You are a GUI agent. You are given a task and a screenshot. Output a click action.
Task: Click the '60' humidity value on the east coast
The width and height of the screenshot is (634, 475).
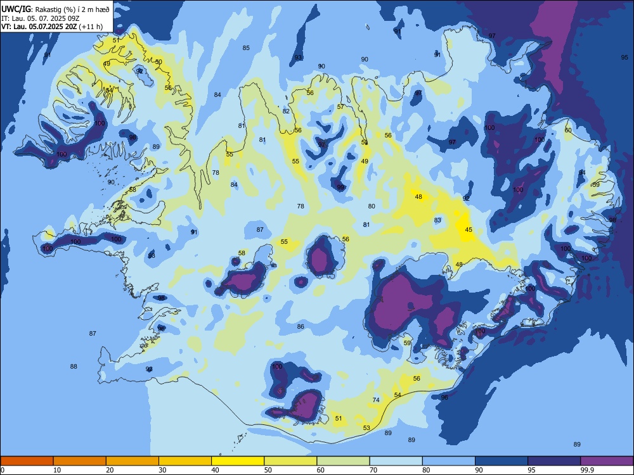pos(568,130)
